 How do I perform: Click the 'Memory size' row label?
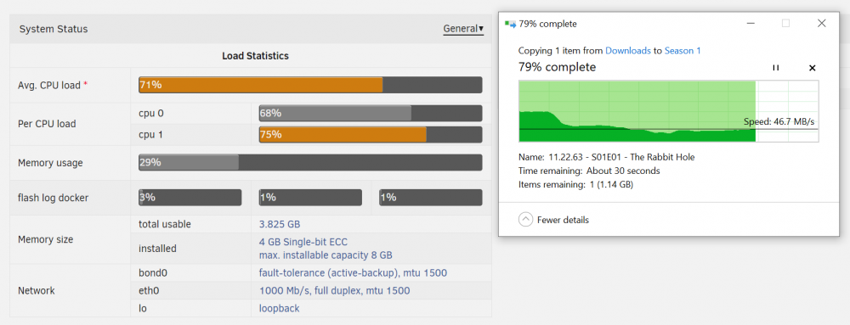pyautogui.click(x=45, y=239)
